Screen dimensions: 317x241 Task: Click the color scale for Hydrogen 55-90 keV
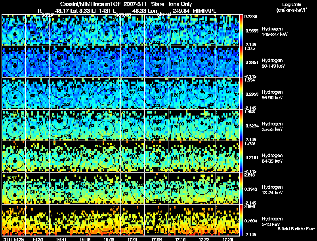(241, 93)
